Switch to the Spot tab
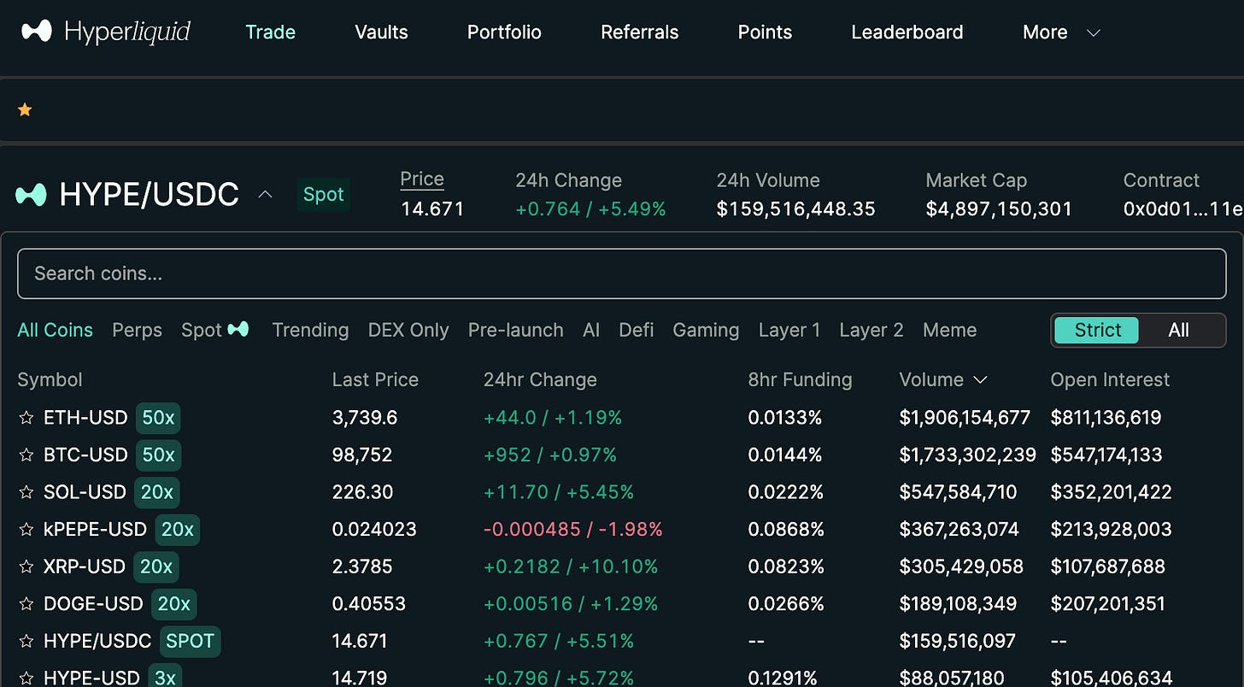Viewport: 1244px width, 687px height. point(215,330)
